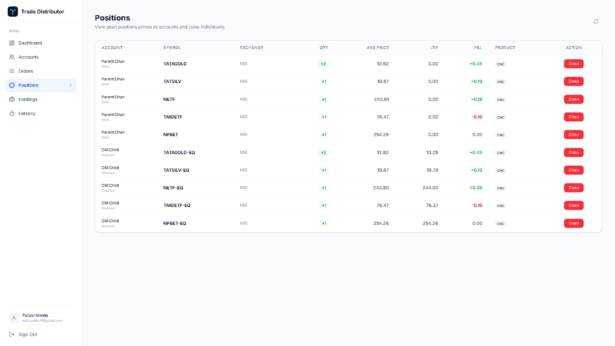Click the Latency stopwatch icon
Image resolution: width=615 pixels, height=346 pixels.
tap(12, 113)
